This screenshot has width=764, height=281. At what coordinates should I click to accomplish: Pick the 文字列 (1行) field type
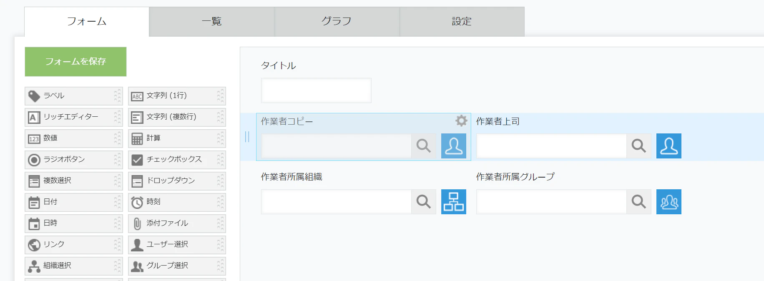click(x=177, y=96)
